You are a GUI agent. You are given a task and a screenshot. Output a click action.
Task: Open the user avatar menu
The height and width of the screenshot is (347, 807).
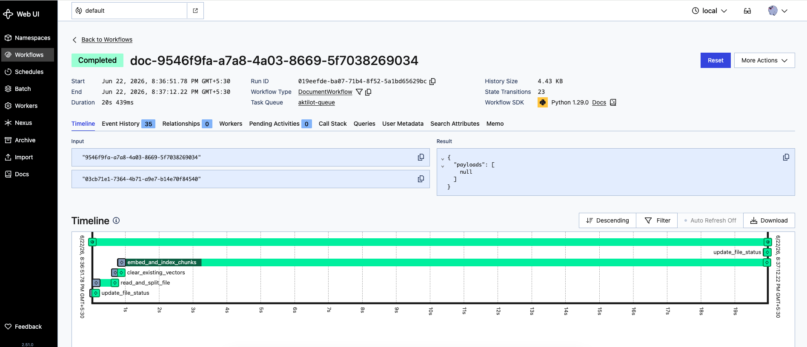[778, 11]
